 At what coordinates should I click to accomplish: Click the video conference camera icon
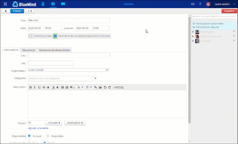click(x=193, y=4)
